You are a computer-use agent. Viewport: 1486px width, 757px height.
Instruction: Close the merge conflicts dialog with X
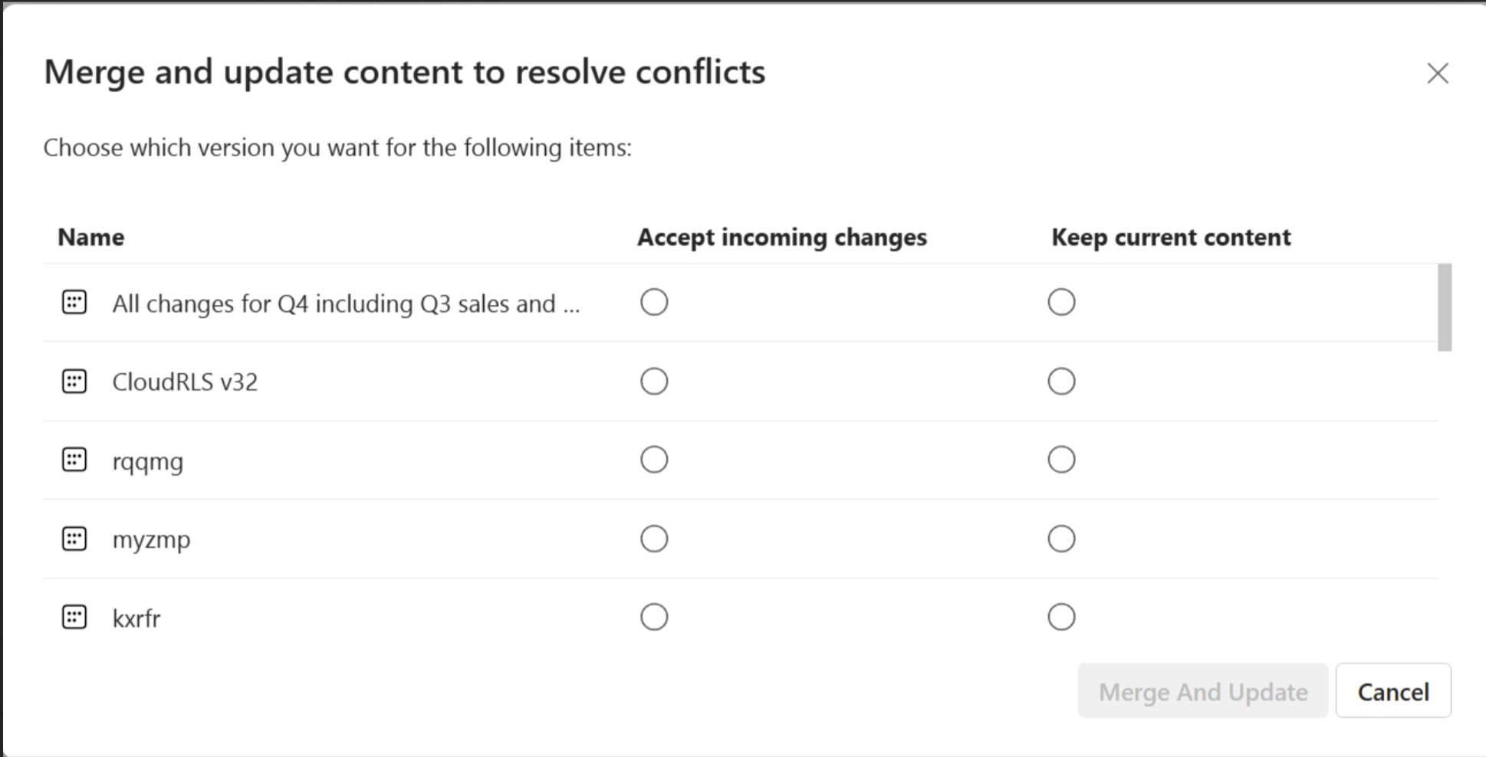pyautogui.click(x=1438, y=74)
